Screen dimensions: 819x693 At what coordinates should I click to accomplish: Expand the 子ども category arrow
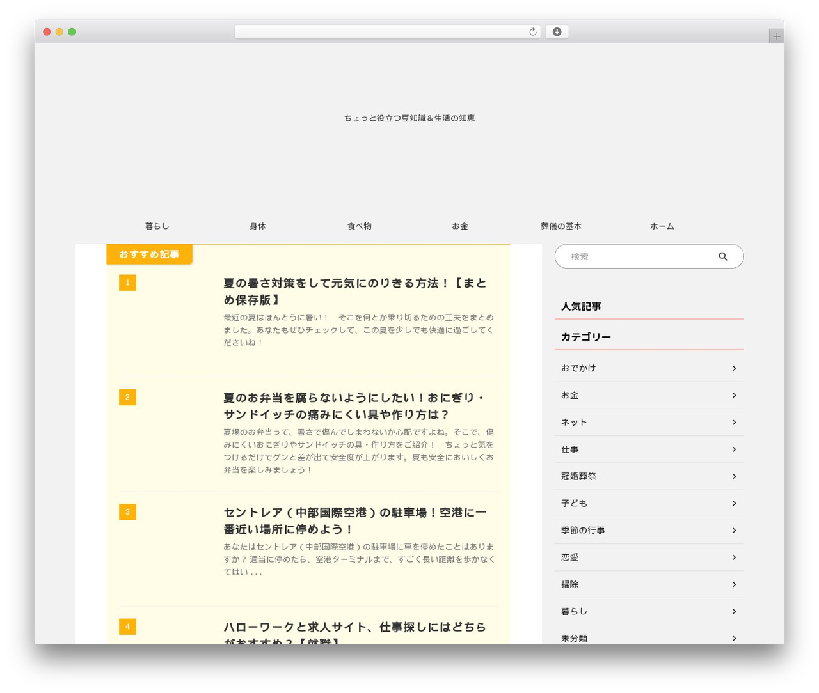(734, 504)
